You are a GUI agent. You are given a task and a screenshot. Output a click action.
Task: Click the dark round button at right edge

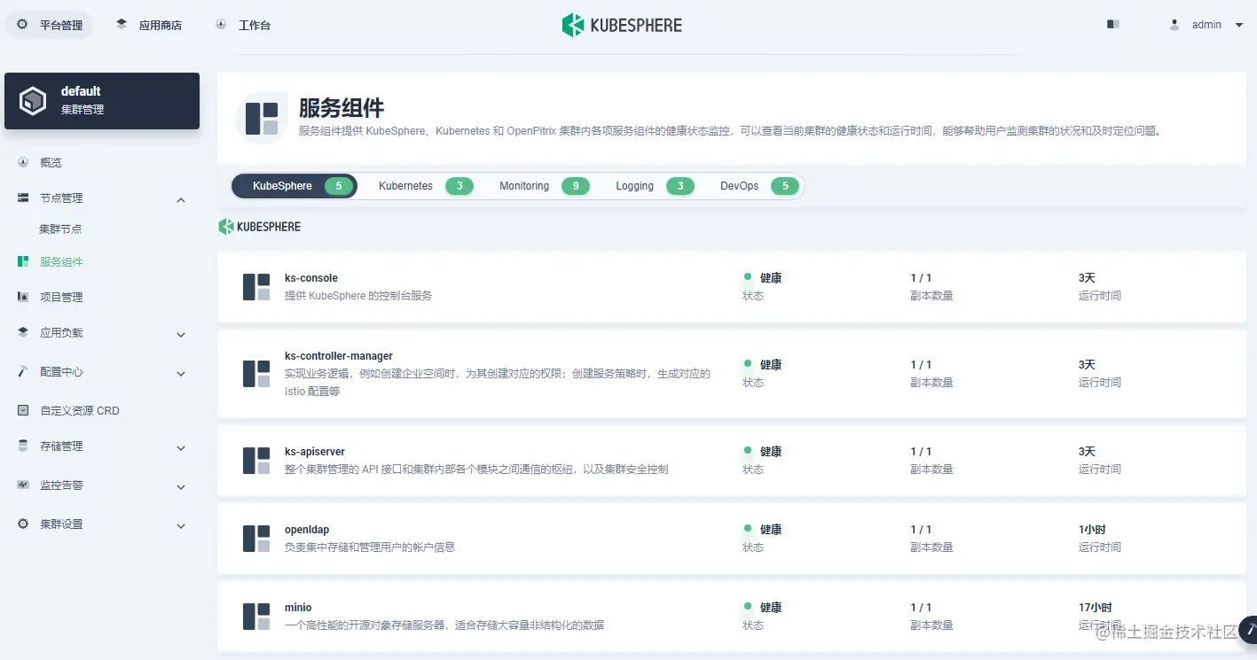pyautogui.click(x=1249, y=630)
